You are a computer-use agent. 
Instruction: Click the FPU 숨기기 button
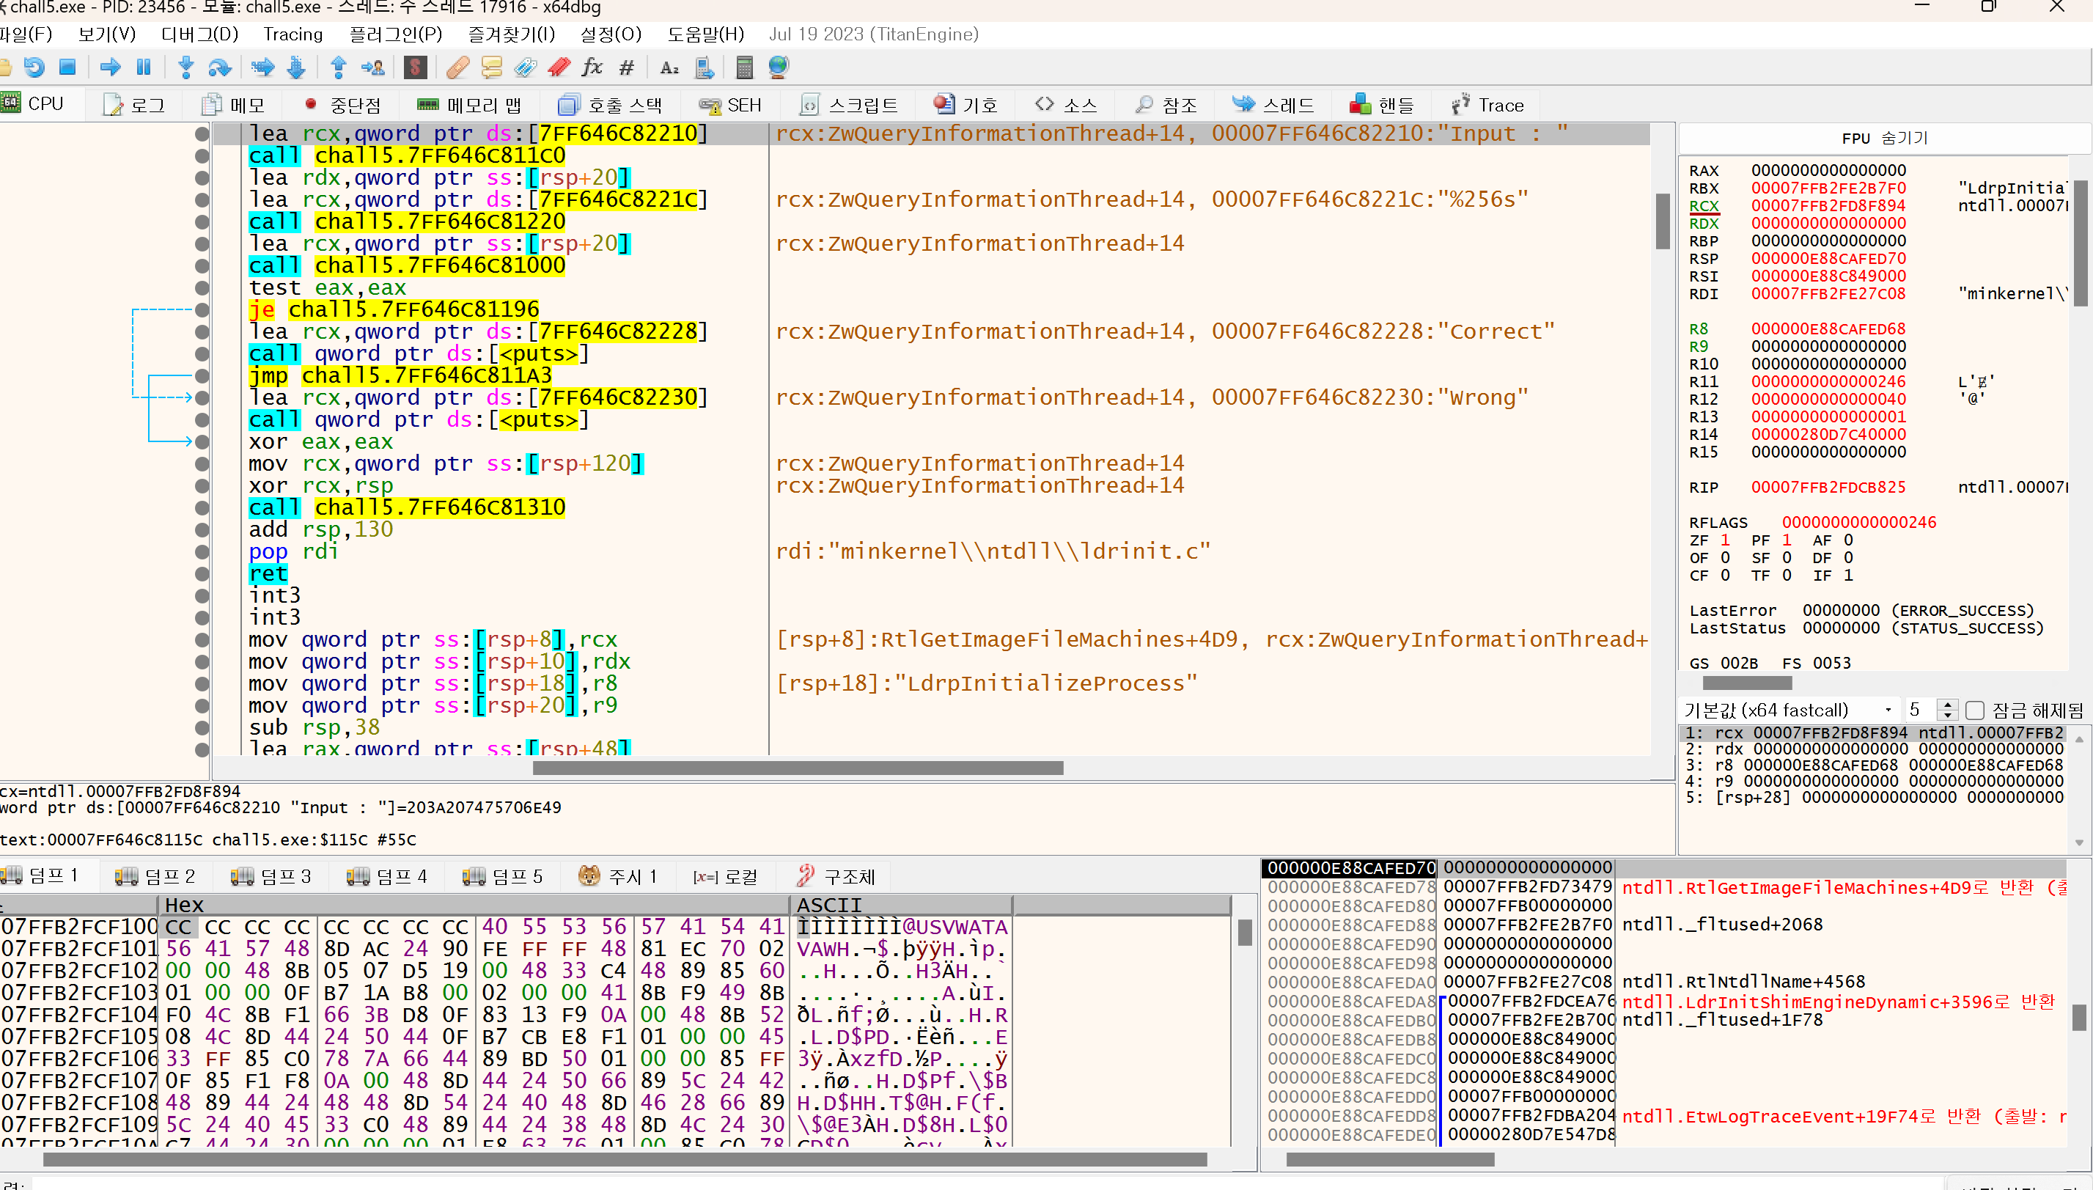point(1883,138)
